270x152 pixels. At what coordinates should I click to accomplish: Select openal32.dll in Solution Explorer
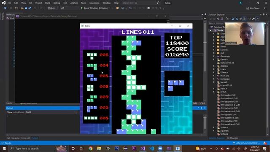click(x=226, y=85)
